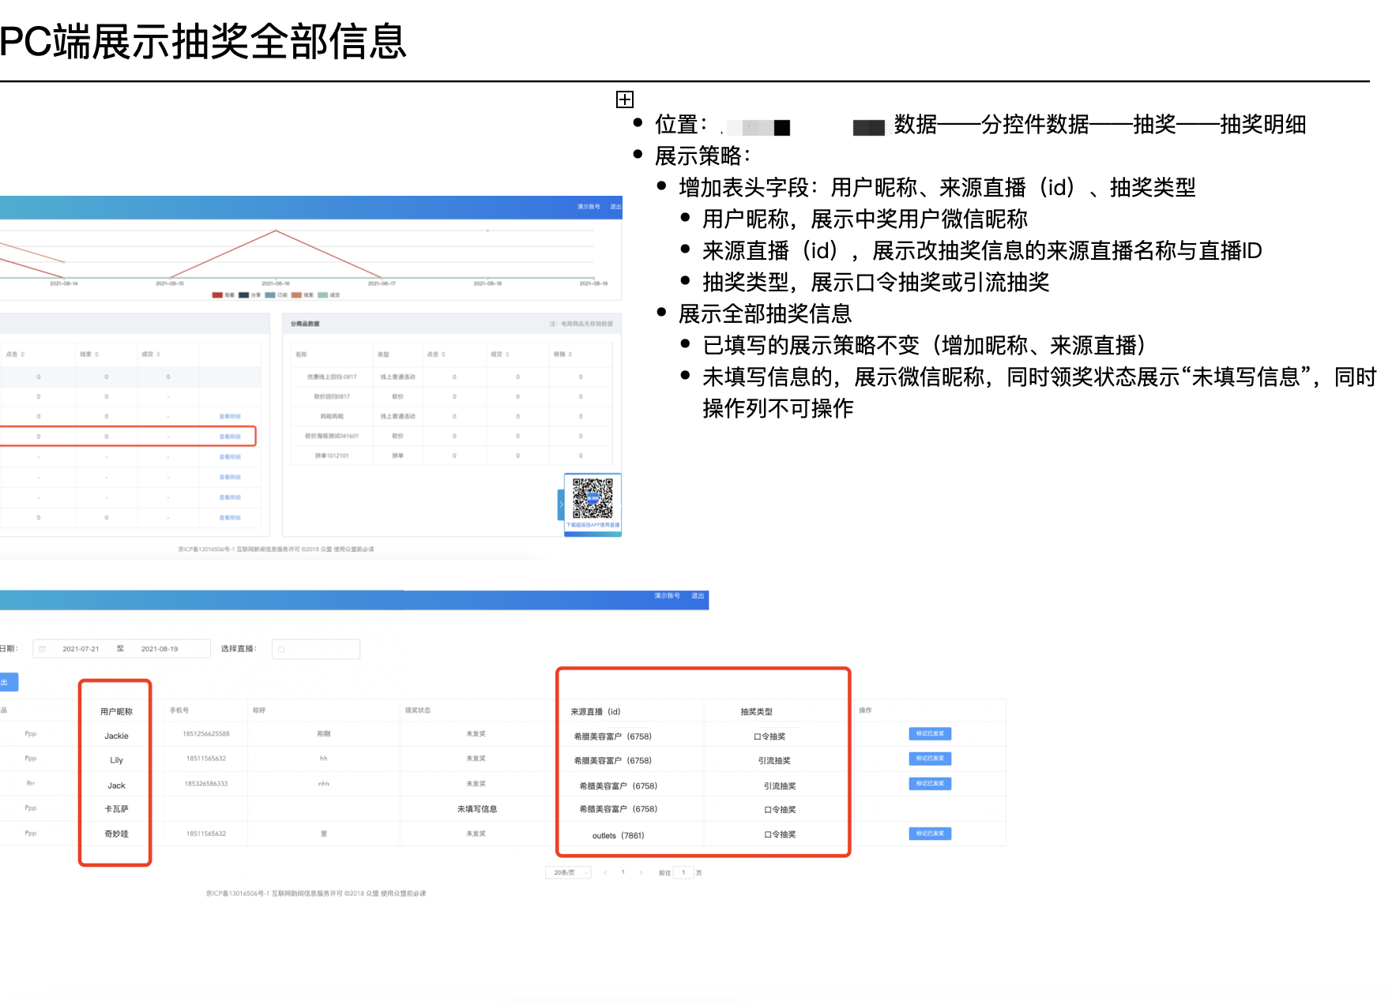
Task: Click phone number 1851256625588
Action: point(206,734)
